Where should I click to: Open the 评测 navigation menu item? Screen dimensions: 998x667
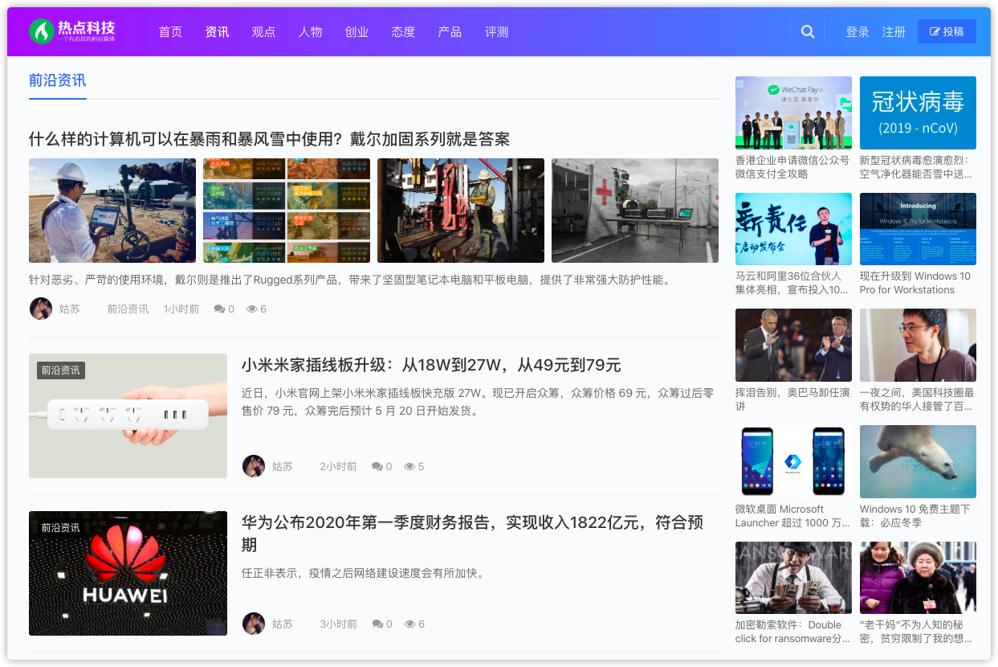point(496,31)
